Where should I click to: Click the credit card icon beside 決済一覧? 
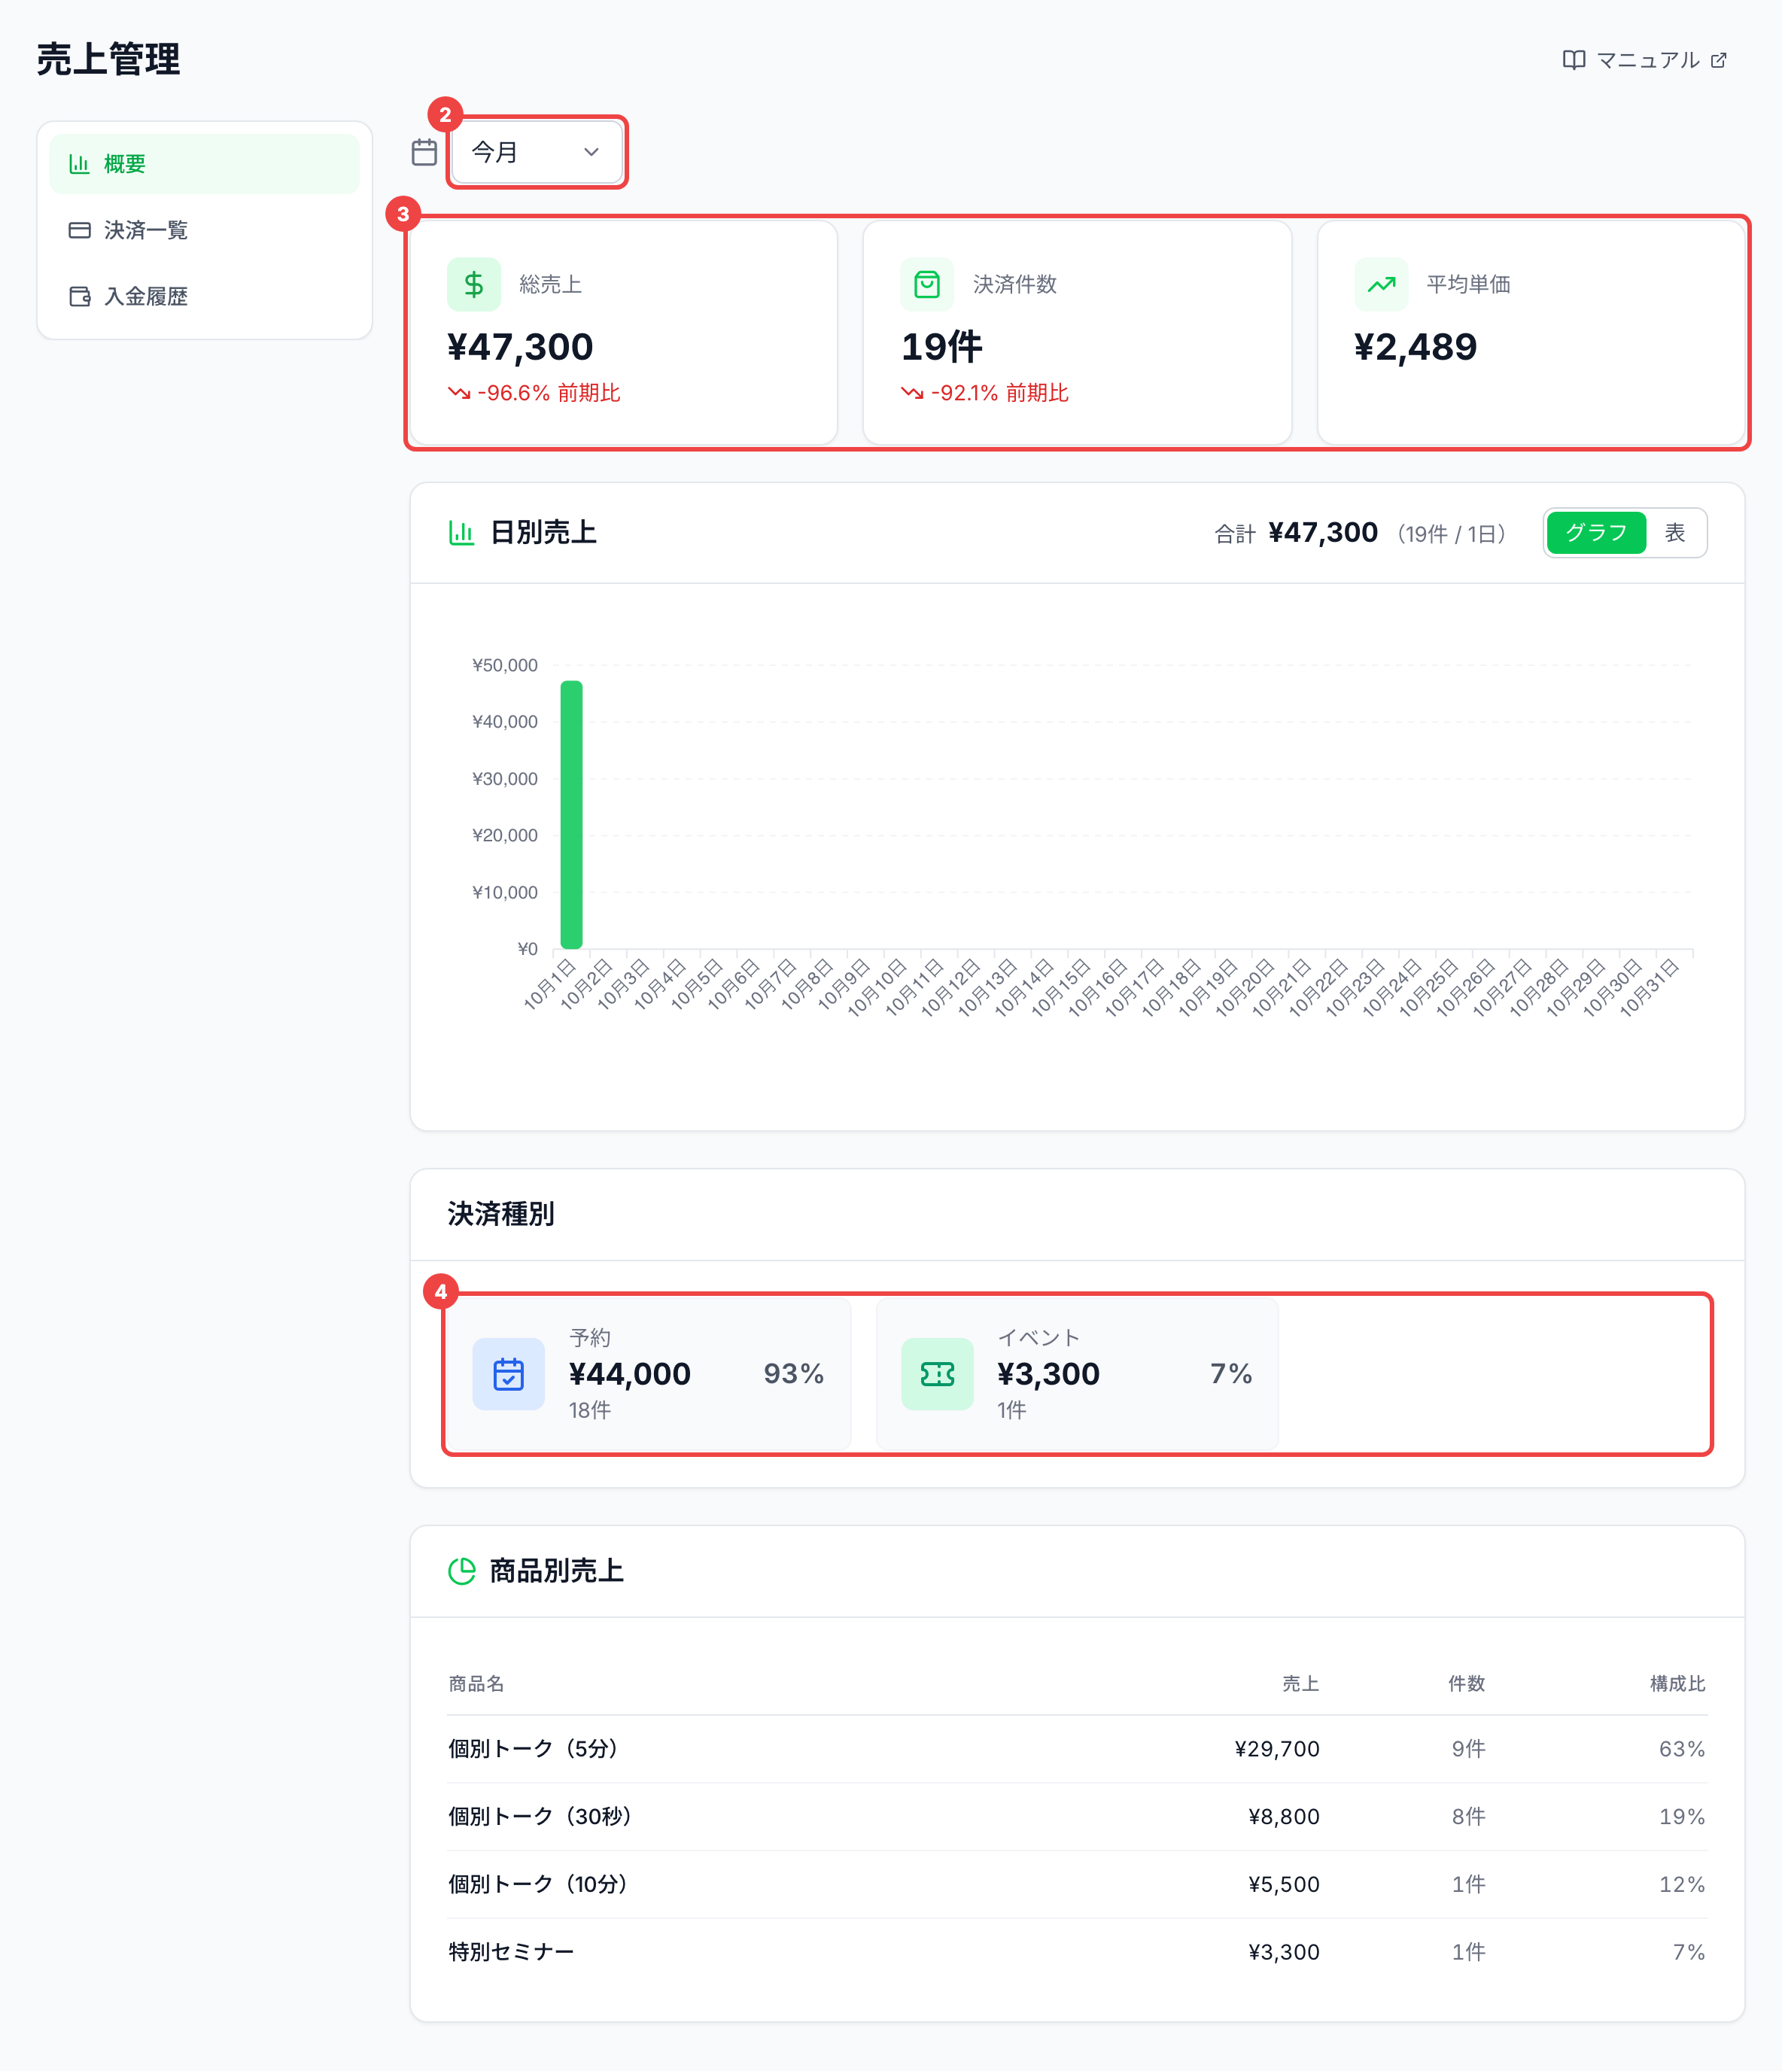[x=79, y=230]
